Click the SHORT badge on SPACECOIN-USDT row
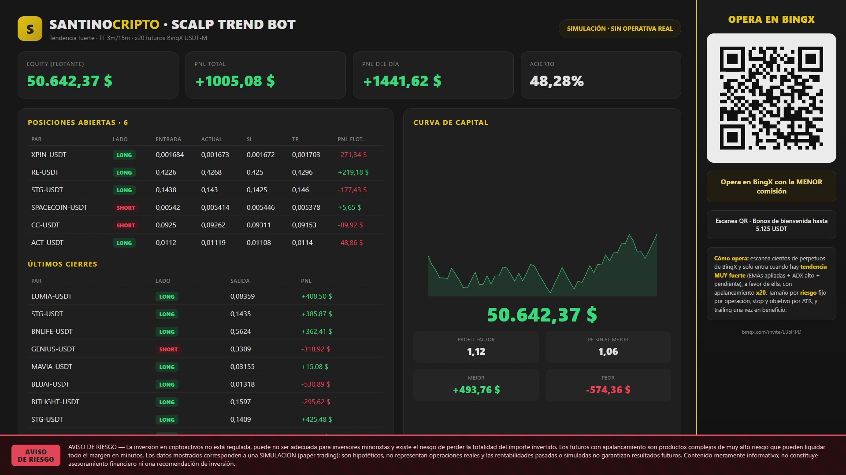The image size is (846, 475). 126,208
